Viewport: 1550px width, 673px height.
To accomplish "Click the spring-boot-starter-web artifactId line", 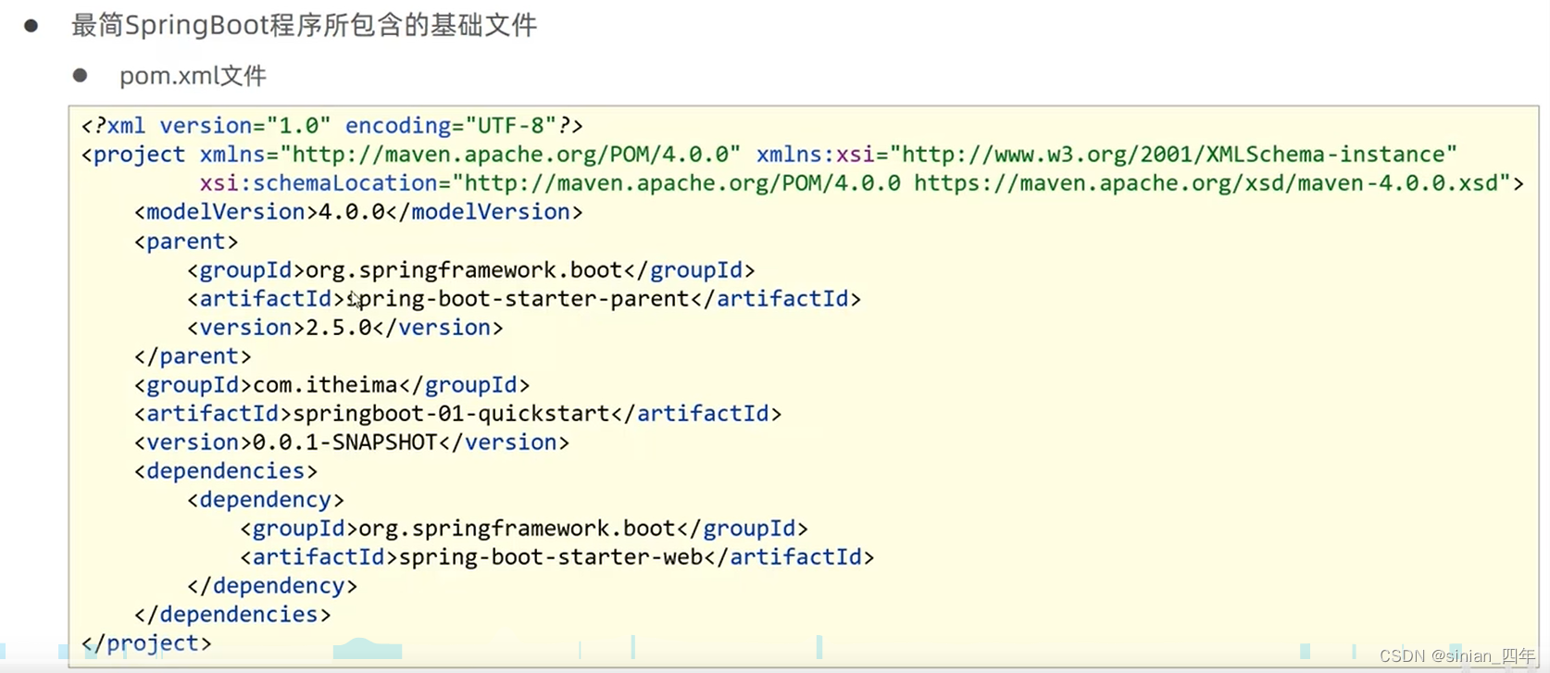I will (x=557, y=557).
